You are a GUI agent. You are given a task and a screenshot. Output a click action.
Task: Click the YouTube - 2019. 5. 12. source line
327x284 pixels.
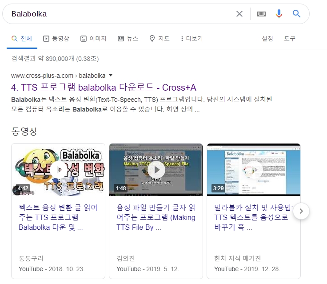point(148,269)
